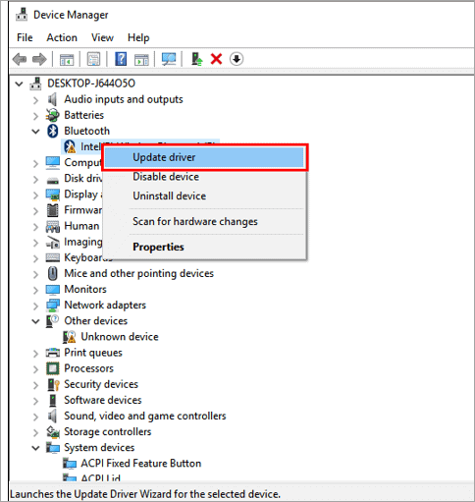Select the Unknown device entry

click(x=120, y=337)
